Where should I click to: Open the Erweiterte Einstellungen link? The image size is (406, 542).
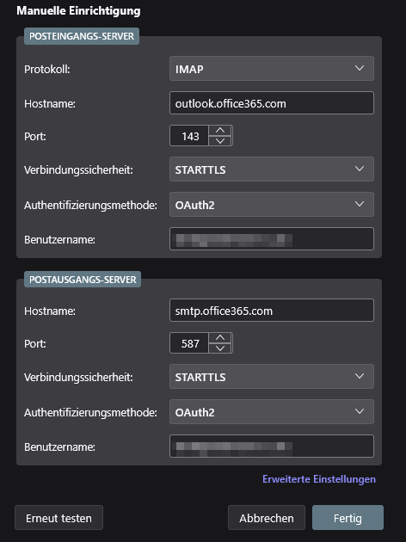[x=319, y=479]
